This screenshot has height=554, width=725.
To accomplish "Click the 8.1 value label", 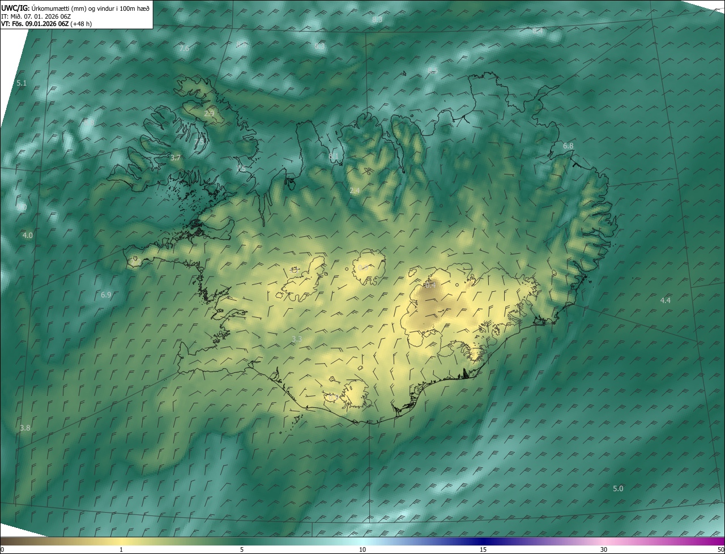I will coord(334,156).
